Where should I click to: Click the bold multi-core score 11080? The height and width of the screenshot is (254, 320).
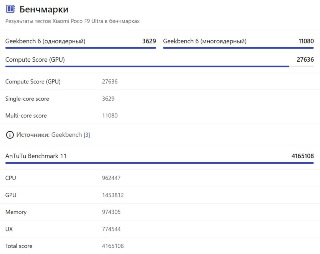pos(306,41)
